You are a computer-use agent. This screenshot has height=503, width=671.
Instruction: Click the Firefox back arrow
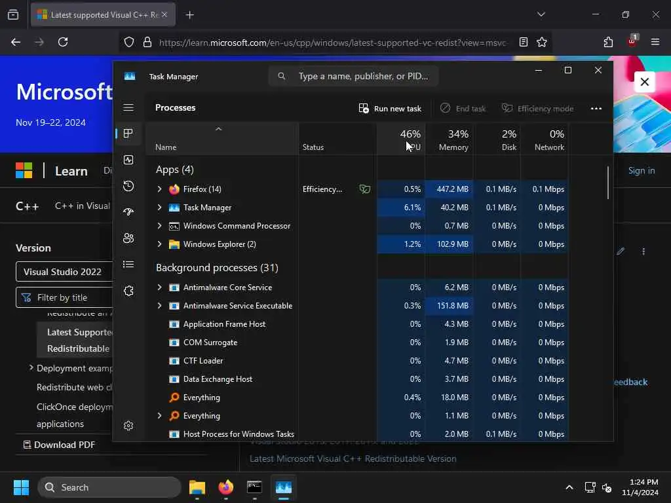[x=16, y=42]
